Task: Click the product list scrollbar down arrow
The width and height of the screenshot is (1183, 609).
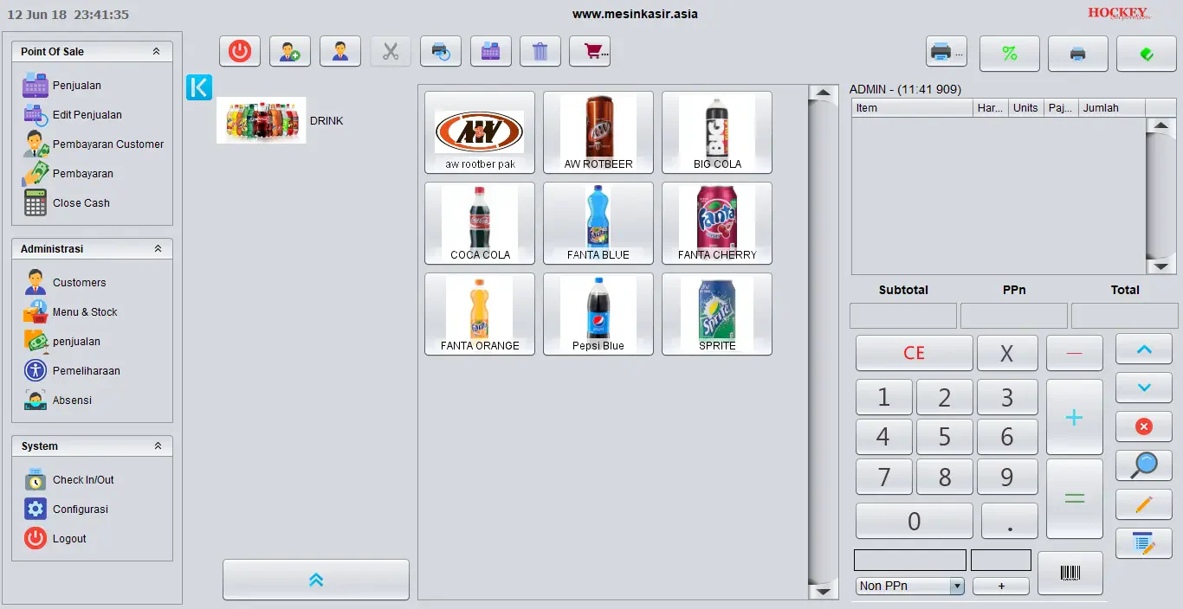Action: point(823,592)
